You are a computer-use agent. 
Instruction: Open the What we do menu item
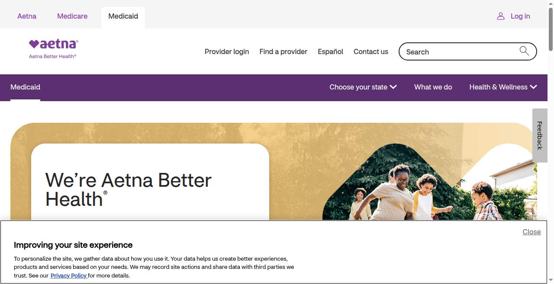[x=433, y=87]
